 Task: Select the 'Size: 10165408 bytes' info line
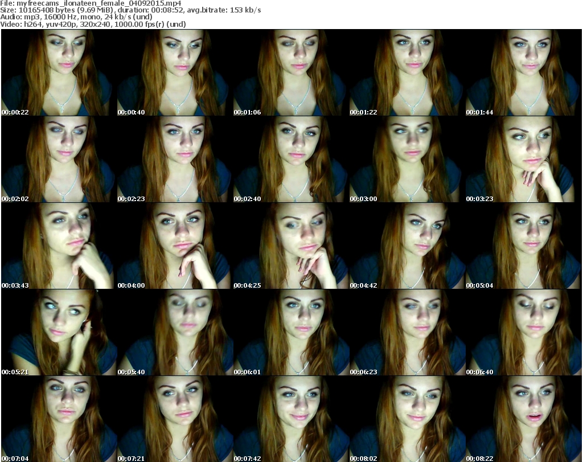tap(130, 10)
